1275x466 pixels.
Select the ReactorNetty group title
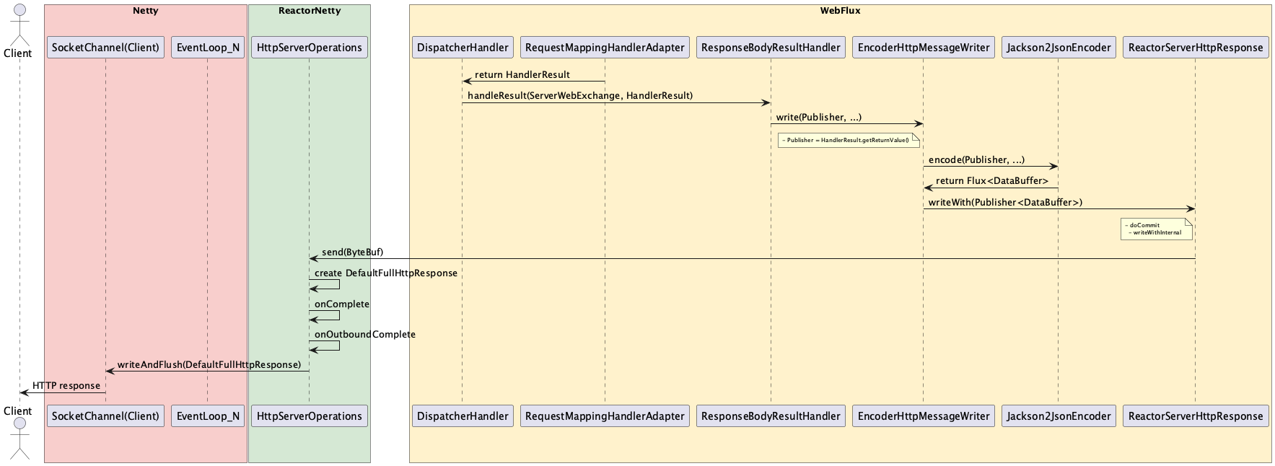point(310,11)
